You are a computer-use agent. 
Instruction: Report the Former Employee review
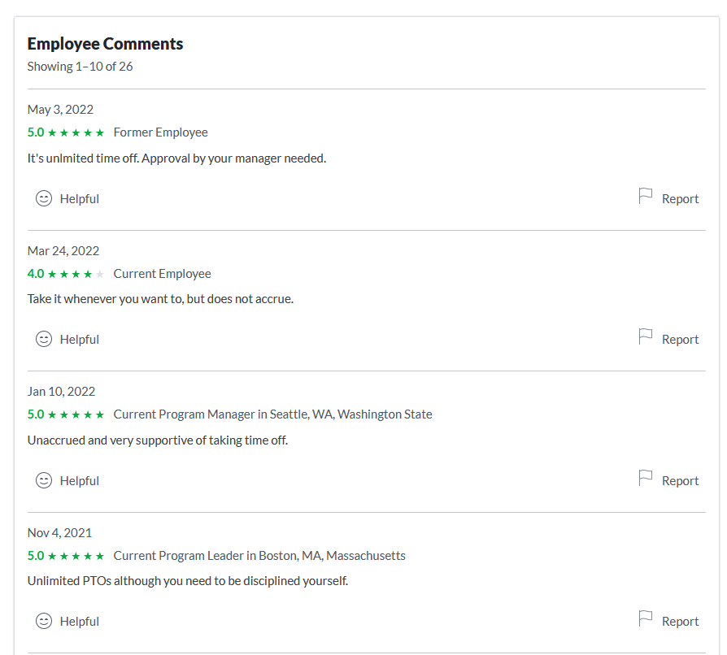click(681, 198)
